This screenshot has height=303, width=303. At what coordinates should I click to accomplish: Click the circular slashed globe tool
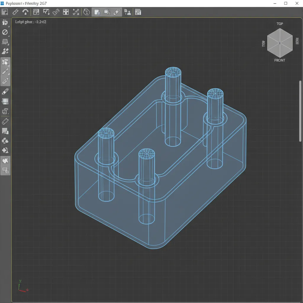click(x=5, y=32)
